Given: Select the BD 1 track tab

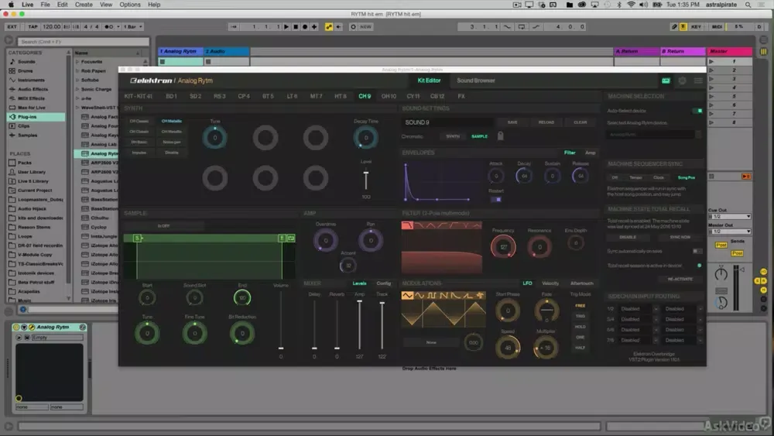Looking at the screenshot, I should [x=171, y=96].
